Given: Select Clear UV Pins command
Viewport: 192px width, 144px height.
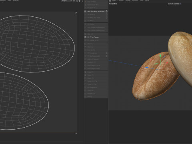Looking at the screenshot, I should (92, 8).
